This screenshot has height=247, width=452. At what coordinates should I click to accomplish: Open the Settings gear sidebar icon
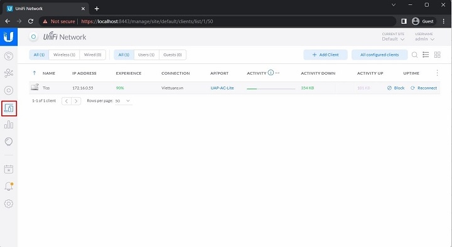9,204
